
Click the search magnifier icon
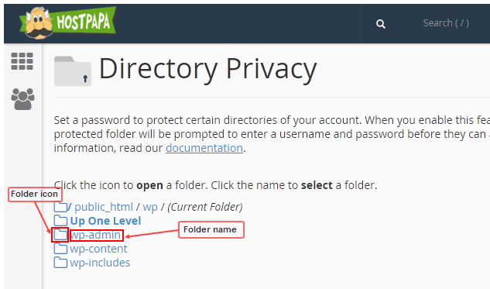coord(380,24)
